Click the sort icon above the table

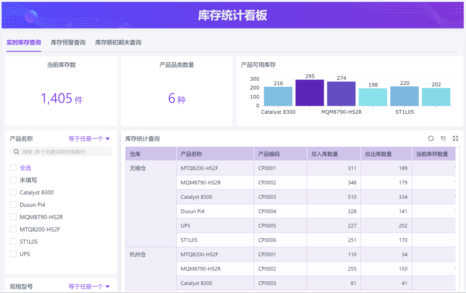443,139
